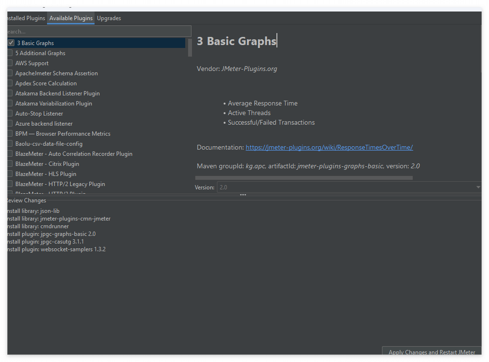
Task: Click the Average Response Time bullet
Action: click(x=262, y=103)
